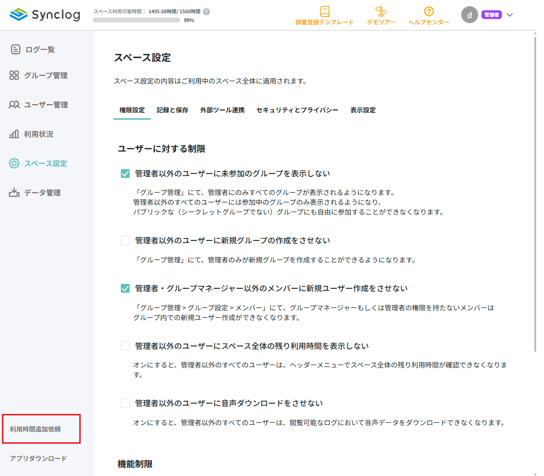Click the ユーザー管理 people icon
The image size is (544, 476).
pos(14,105)
